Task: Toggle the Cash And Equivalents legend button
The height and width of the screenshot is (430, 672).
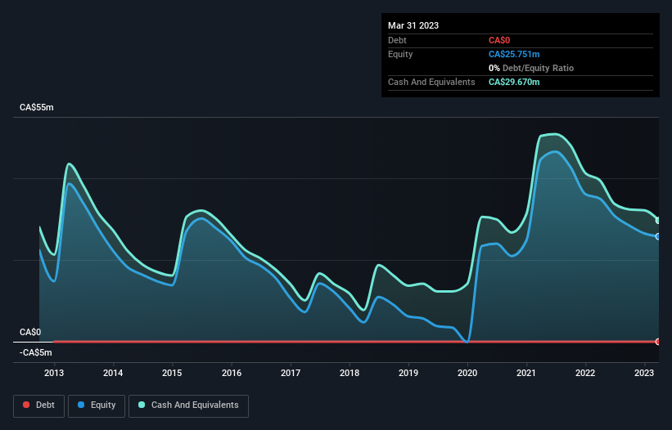Action: [188, 405]
